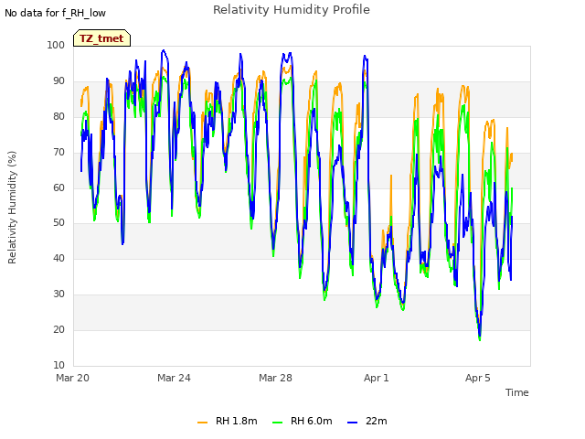Click the 80 y-axis tick label
585x439 pixels.
(58, 116)
